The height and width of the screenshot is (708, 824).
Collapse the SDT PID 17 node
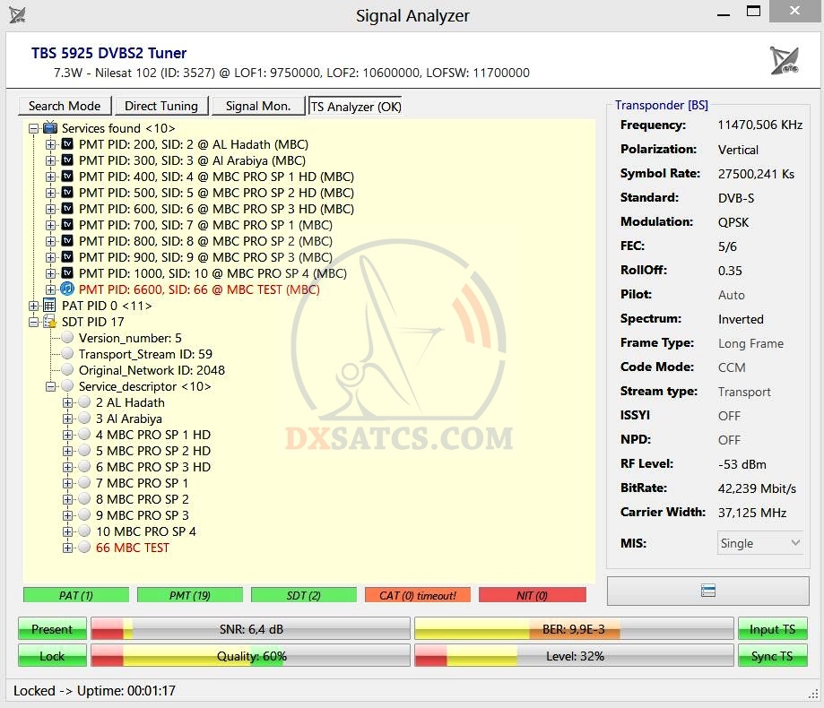coord(34,322)
